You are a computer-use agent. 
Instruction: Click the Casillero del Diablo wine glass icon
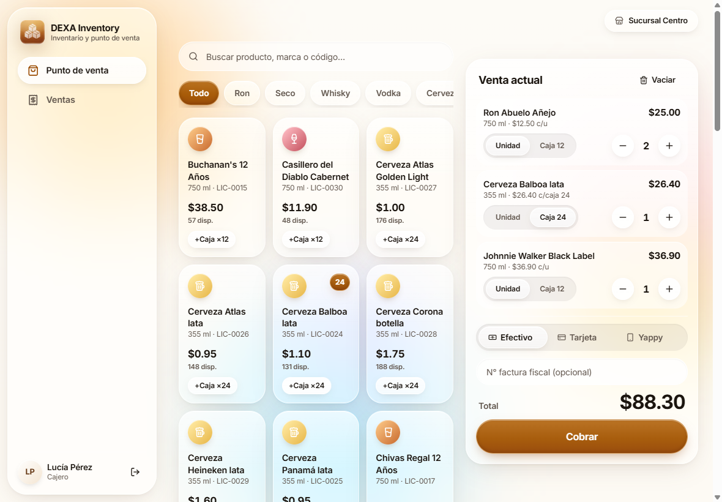pos(294,139)
